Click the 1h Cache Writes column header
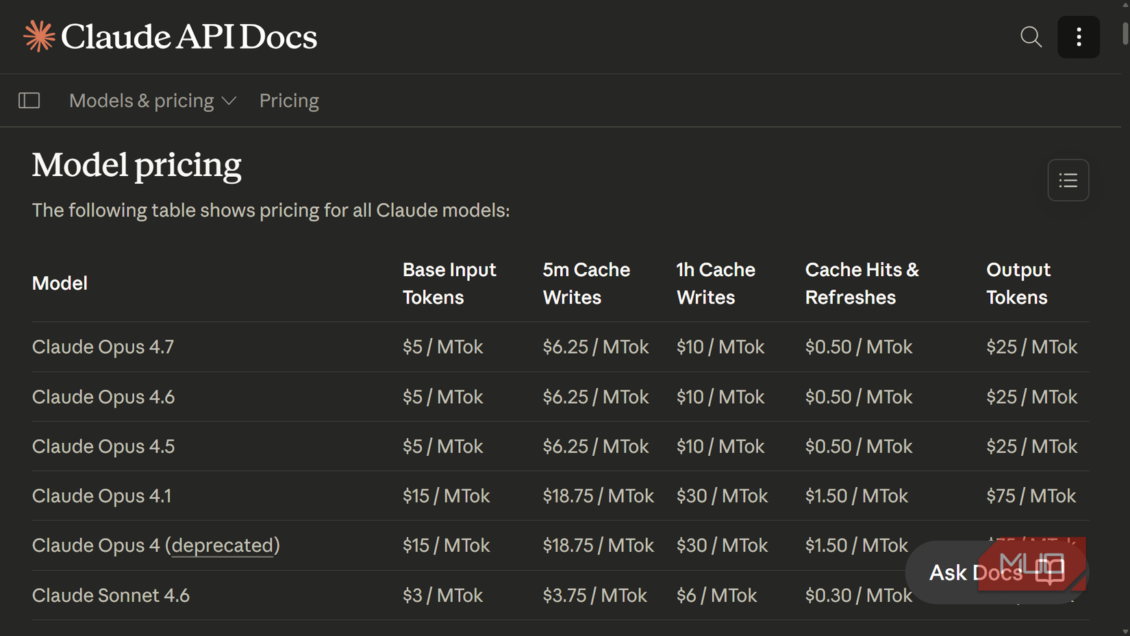The height and width of the screenshot is (636, 1130). tap(716, 283)
